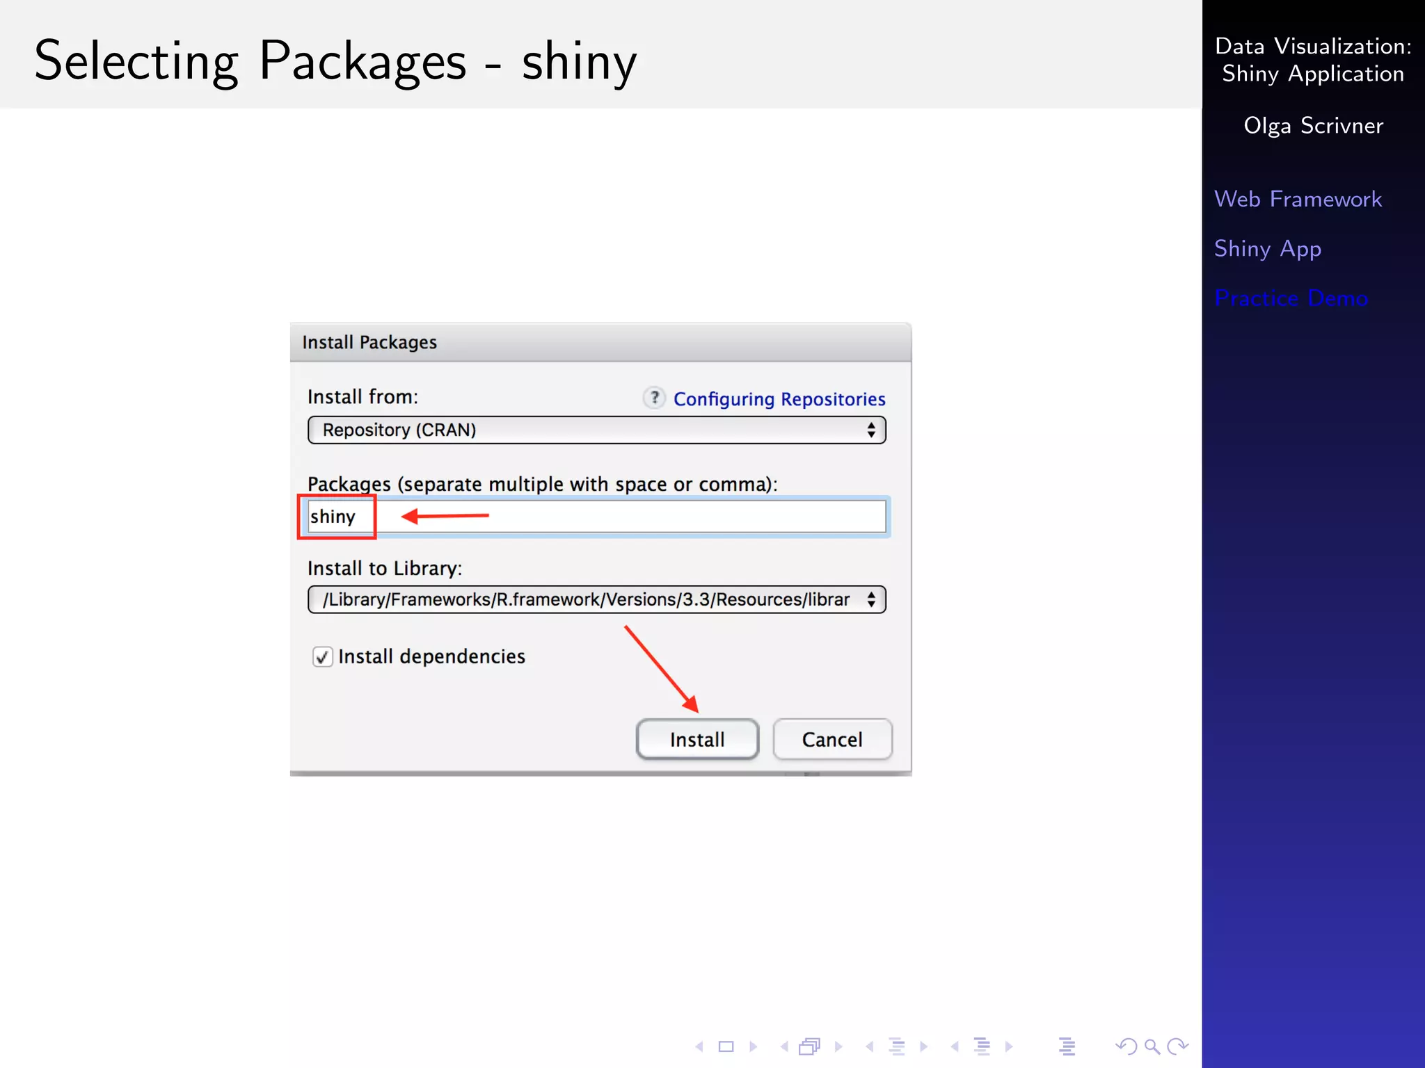Click the go-back curved arrow icon
The width and height of the screenshot is (1425, 1068).
click(1126, 1046)
